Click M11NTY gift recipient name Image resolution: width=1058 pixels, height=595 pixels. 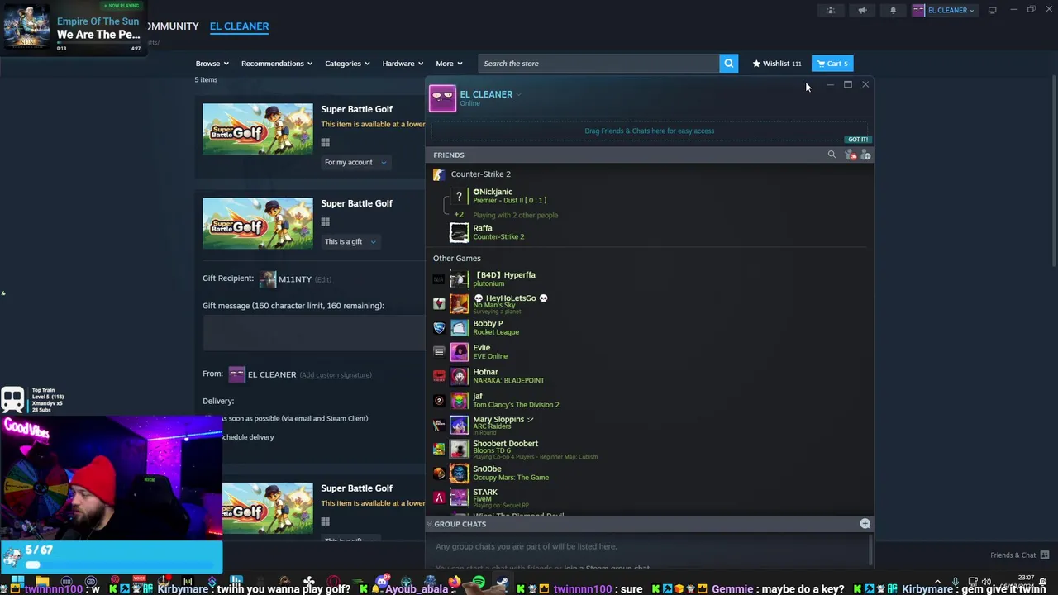[294, 279]
